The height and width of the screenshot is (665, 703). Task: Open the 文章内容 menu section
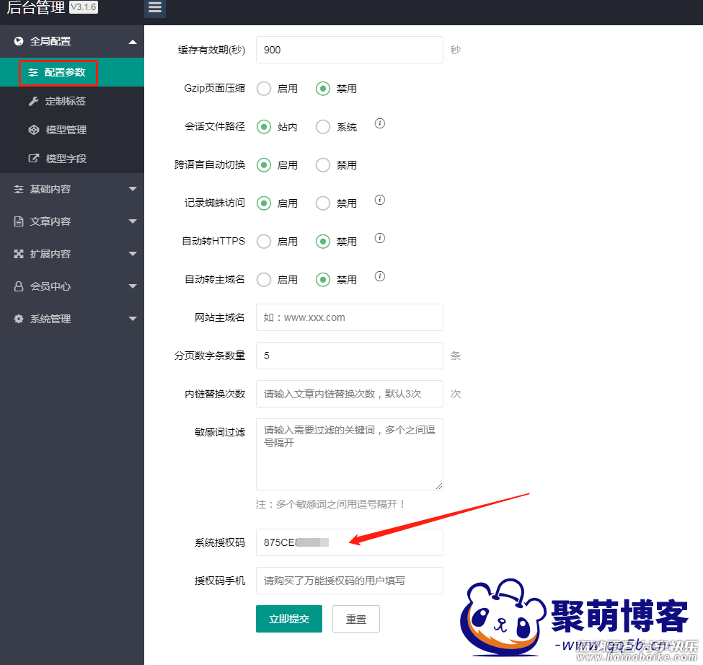[x=71, y=221]
